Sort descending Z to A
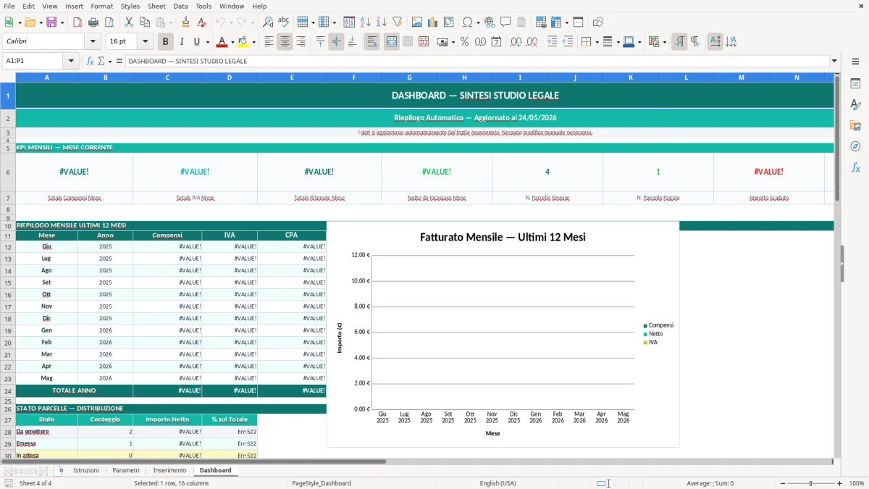The width and height of the screenshot is (869, 489). pos(381,22)
